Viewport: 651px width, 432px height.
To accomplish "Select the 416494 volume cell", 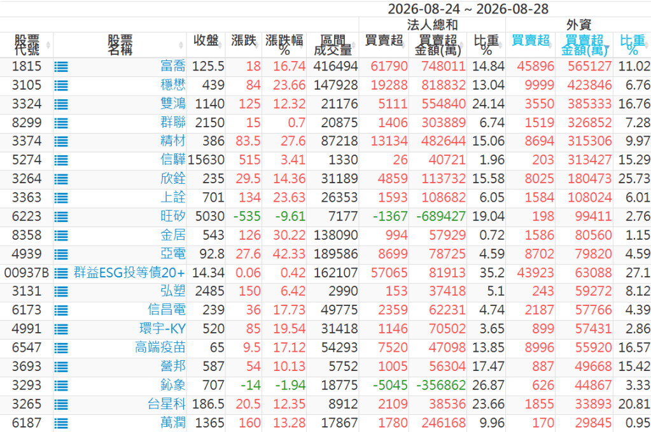I will click(x=333, y=66).
